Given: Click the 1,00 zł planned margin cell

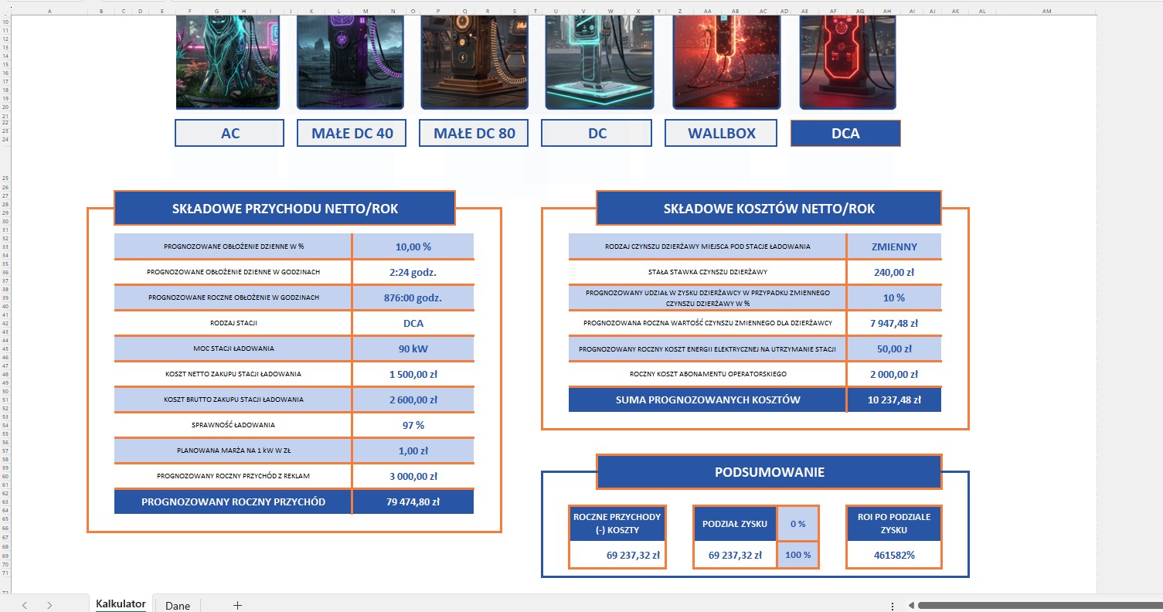Looking at the screenshot, I should coord(413,450).
